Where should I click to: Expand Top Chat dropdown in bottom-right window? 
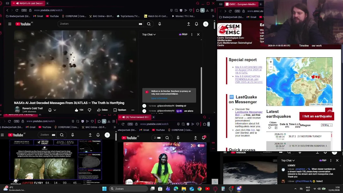click(288, 160)
